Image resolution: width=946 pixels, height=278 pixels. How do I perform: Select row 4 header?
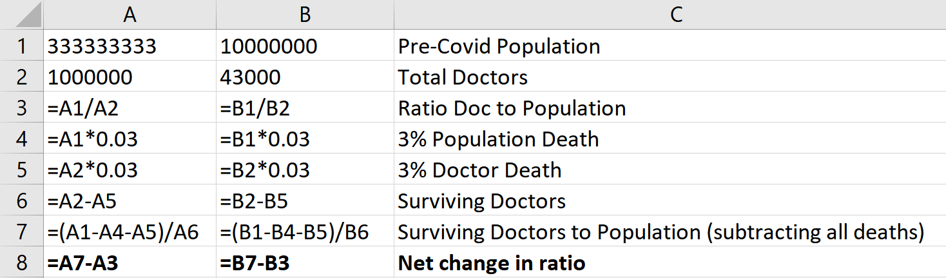(x=22, y=139)
